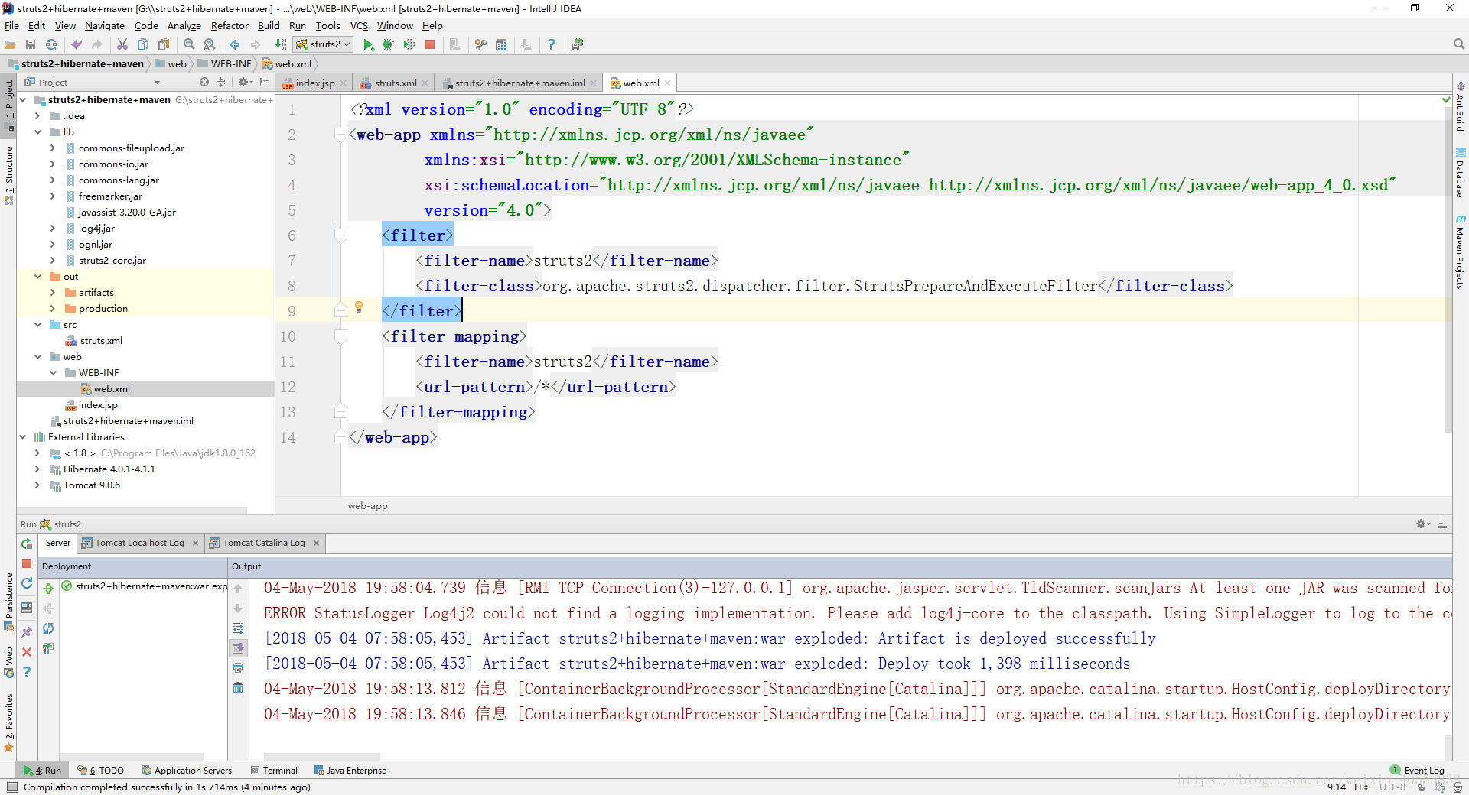Click the Navigate Back blue arrow
The height and width of the screenshot is (795, 1469).
(x=235, y=44)
